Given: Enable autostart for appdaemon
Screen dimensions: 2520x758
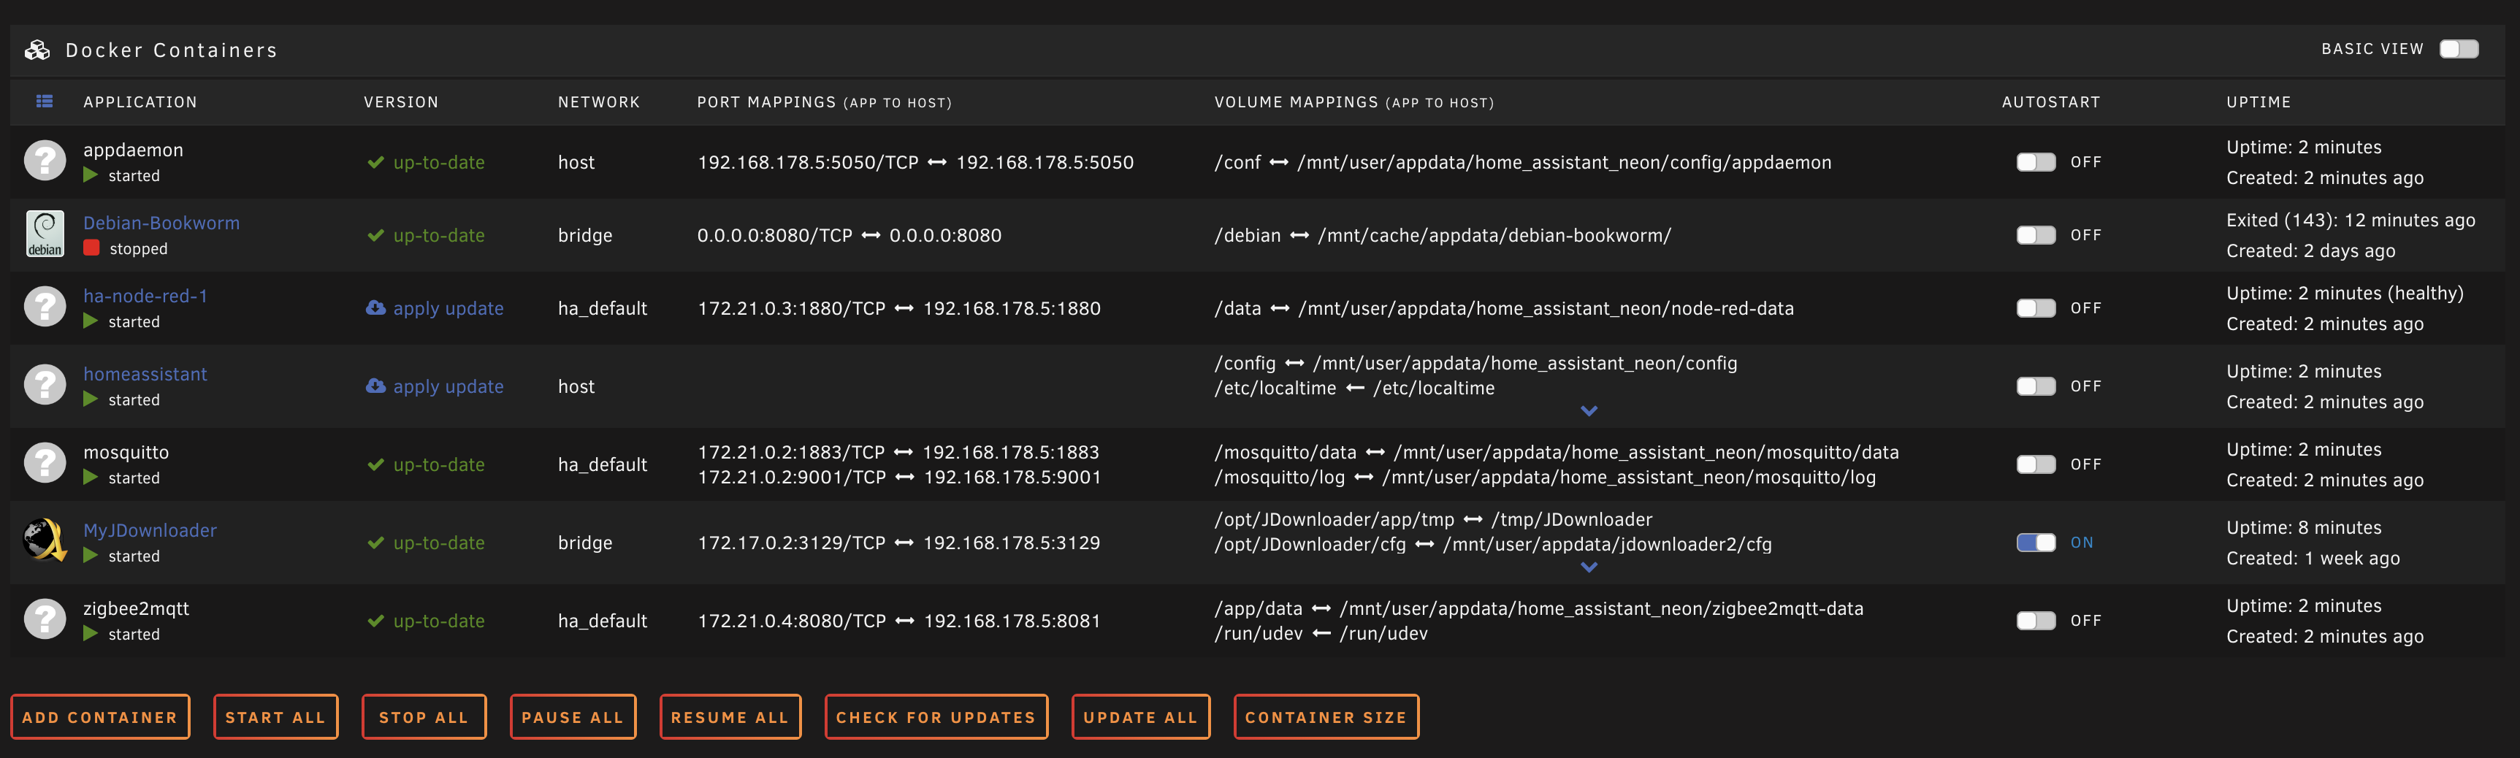Looking at the screenshot, I should 2036,161.
